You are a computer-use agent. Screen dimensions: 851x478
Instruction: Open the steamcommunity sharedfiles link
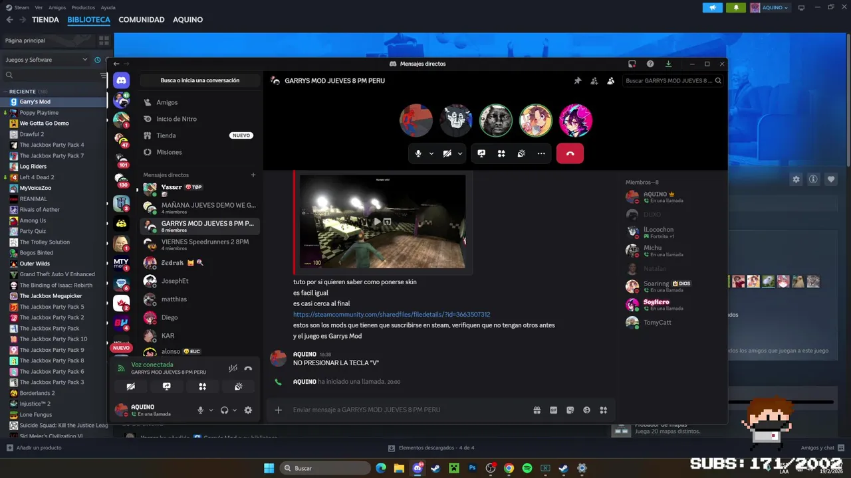coord(392,315)
